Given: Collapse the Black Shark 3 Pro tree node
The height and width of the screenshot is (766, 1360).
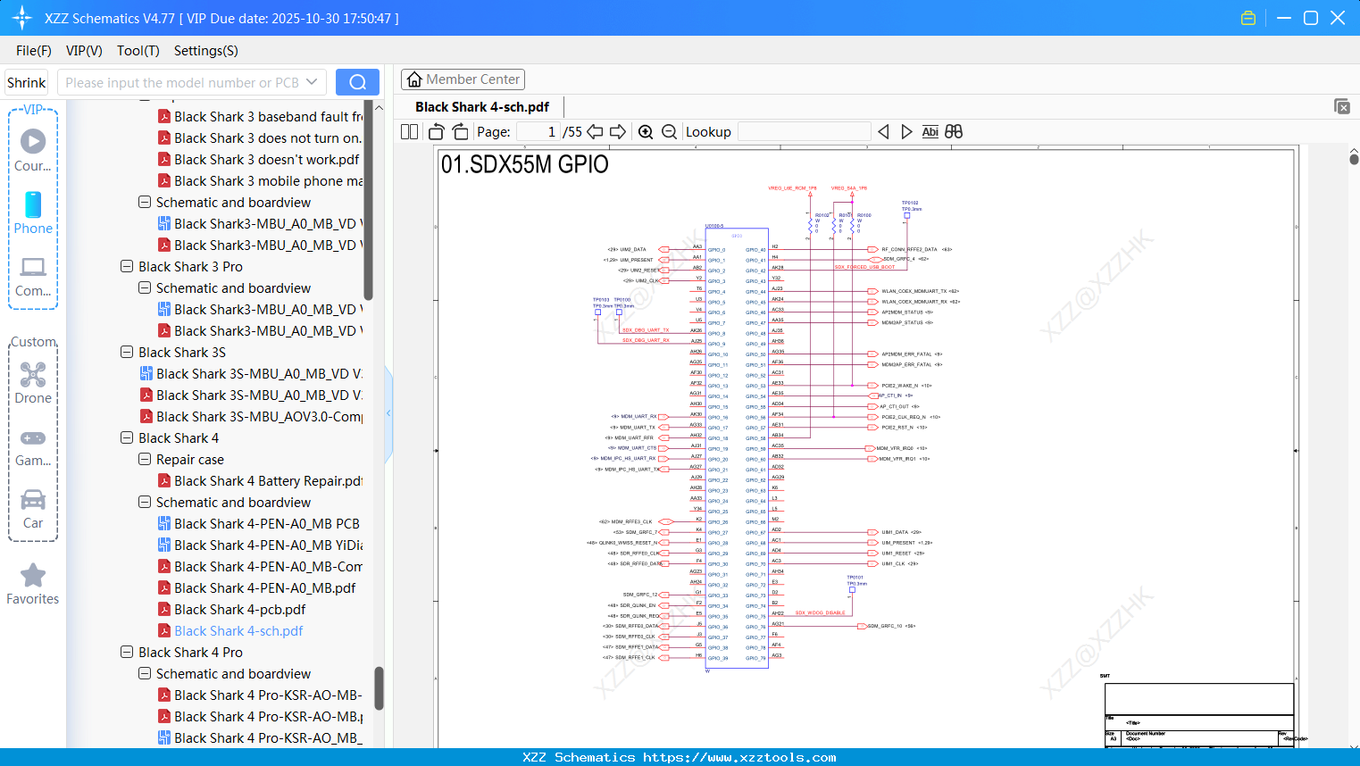Looking at the screenshot, I should (x=127, y=266).
